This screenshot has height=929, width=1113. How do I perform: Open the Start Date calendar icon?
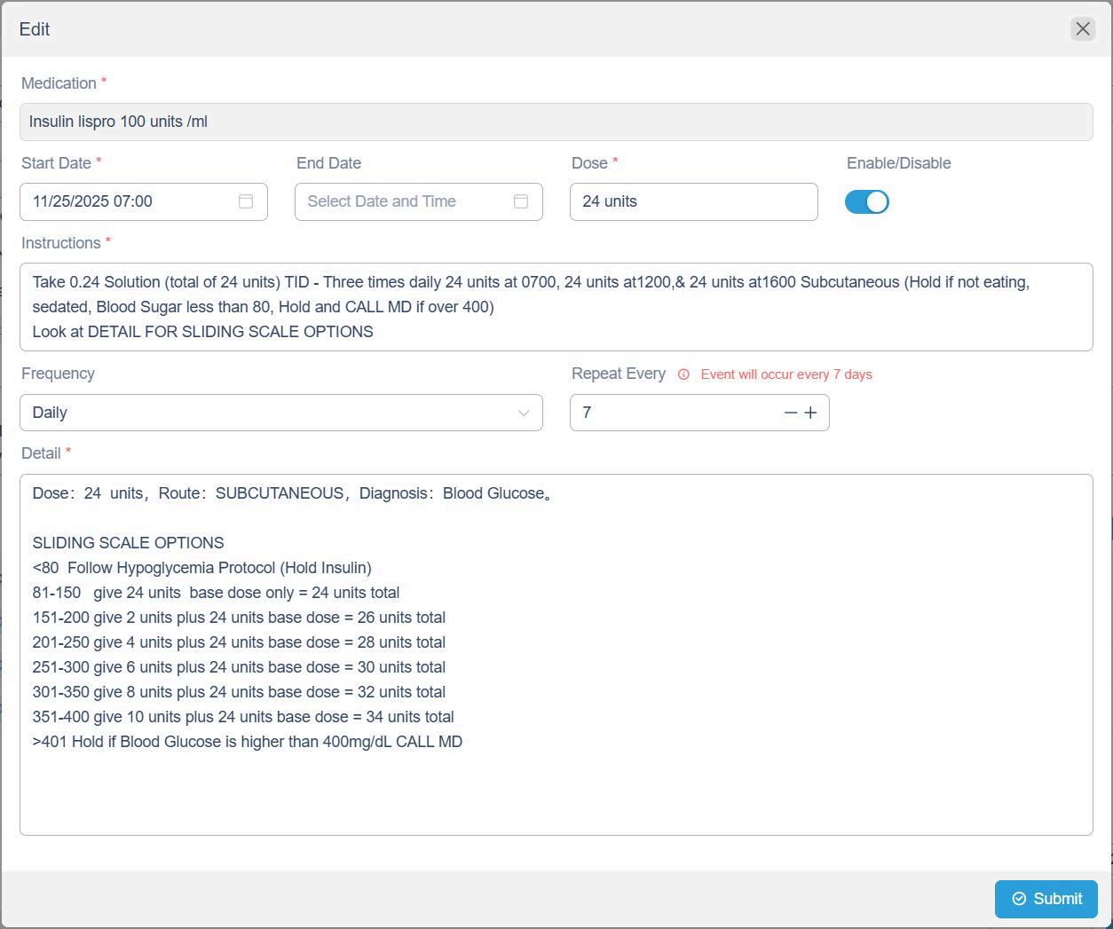point(246,201)
